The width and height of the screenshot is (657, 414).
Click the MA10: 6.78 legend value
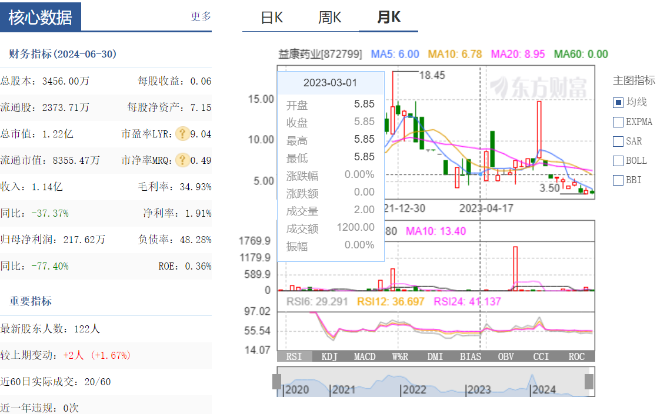(455, 55)
